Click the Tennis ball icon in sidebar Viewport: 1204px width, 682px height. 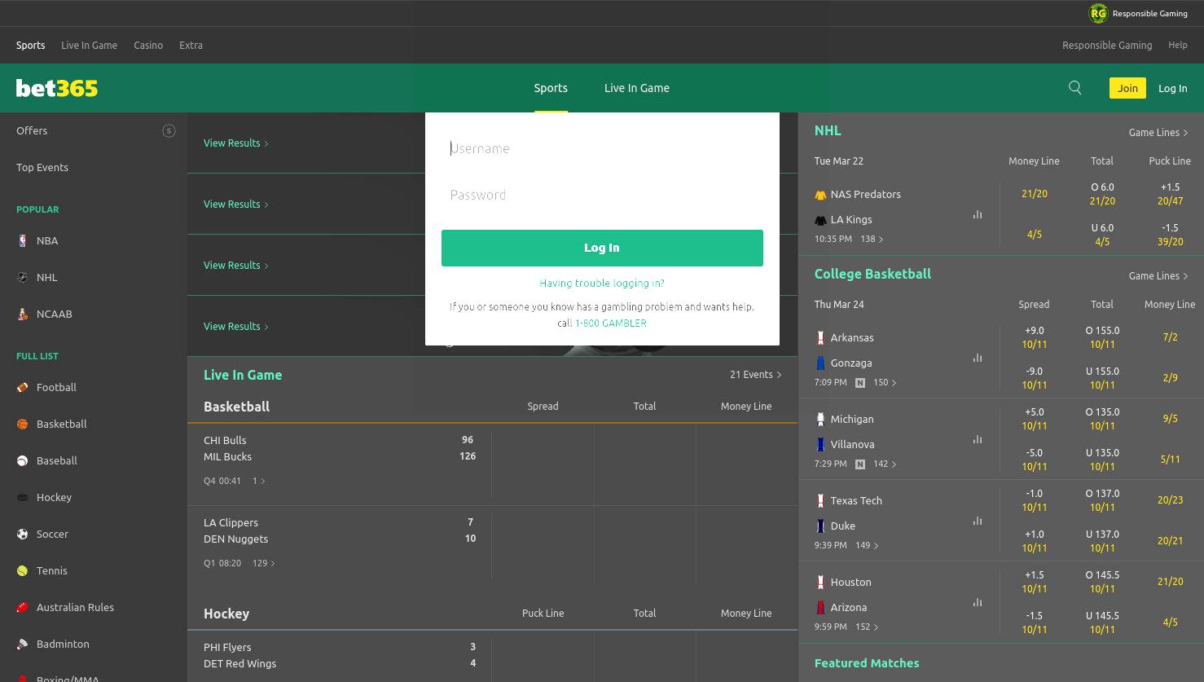click(23, 570)
